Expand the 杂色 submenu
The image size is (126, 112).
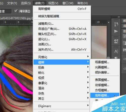point(61,93)
